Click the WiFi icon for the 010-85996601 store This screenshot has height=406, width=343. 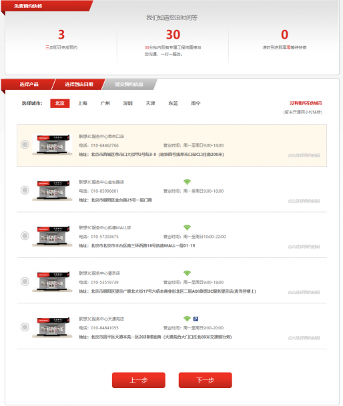[x=187, y=182]
